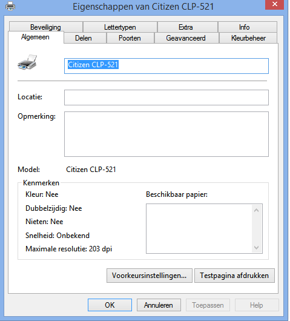Click the printer icon in title bar

click(10, 6)
